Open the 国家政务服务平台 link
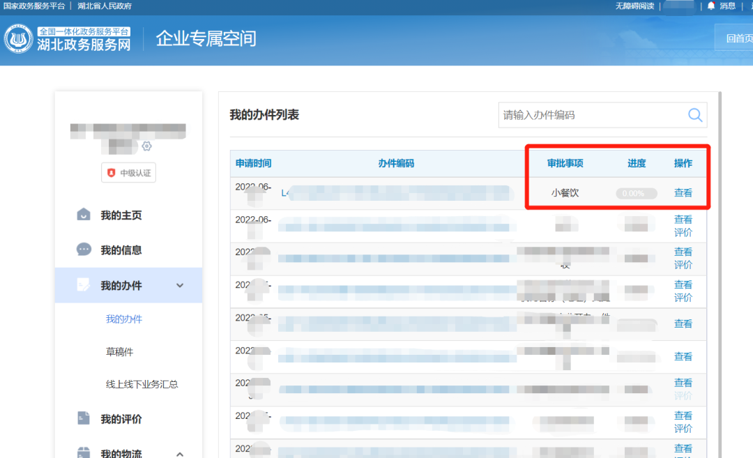The width and height of the screenshot is (753, 458). tap(34, 6)
